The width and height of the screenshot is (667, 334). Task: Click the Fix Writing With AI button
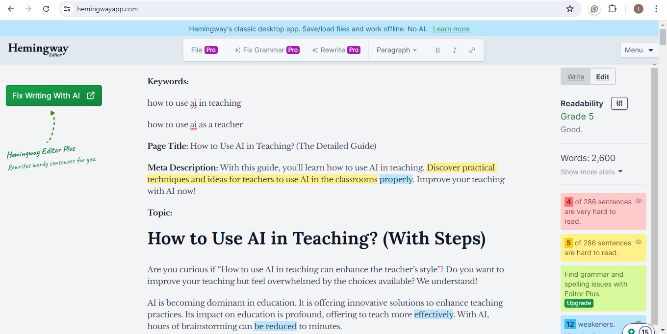(x=53, y=95)
